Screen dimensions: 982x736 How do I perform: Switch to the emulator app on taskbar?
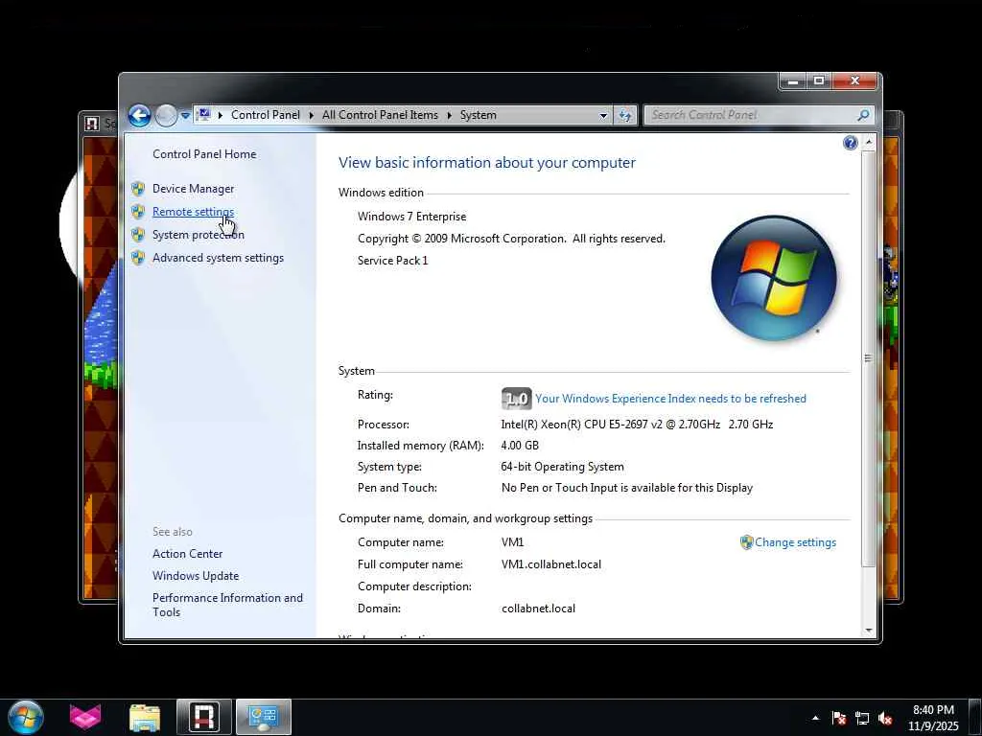(x=204, y=717)
